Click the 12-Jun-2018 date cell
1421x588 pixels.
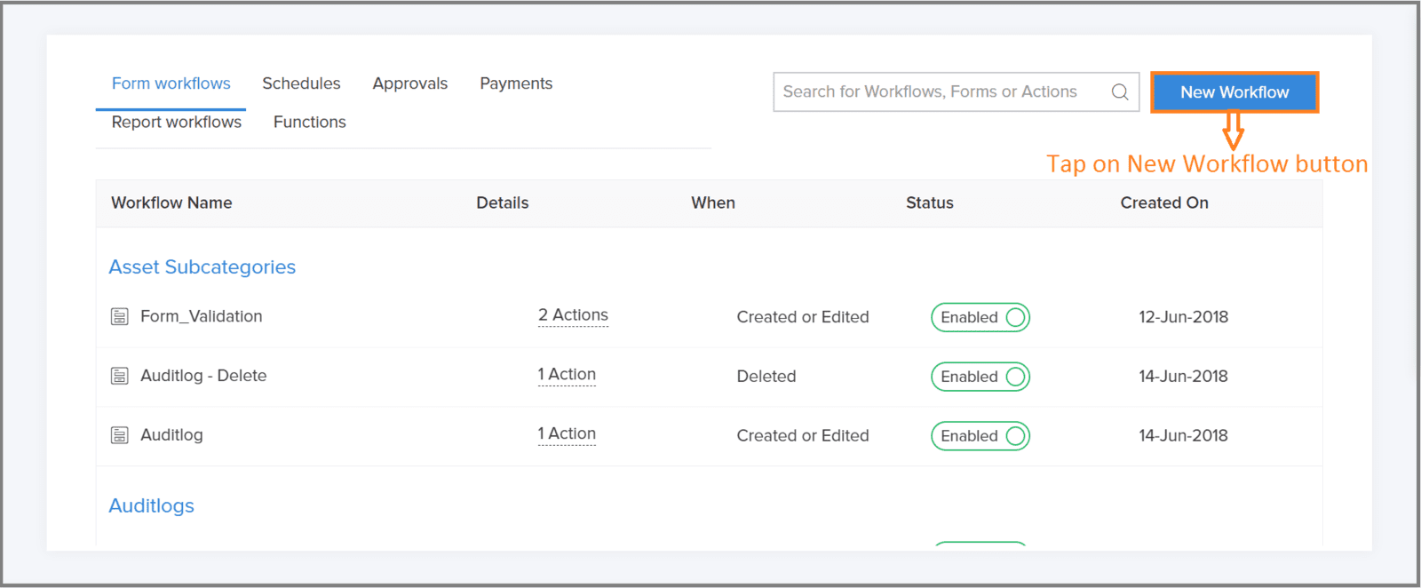coord(1184,317)
